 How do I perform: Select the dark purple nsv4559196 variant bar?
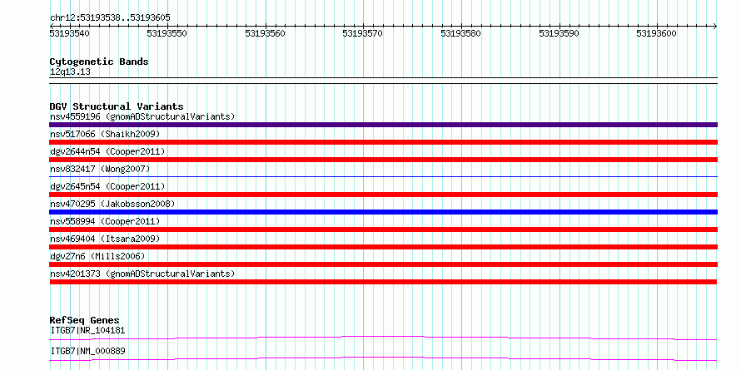coord(383,125)
